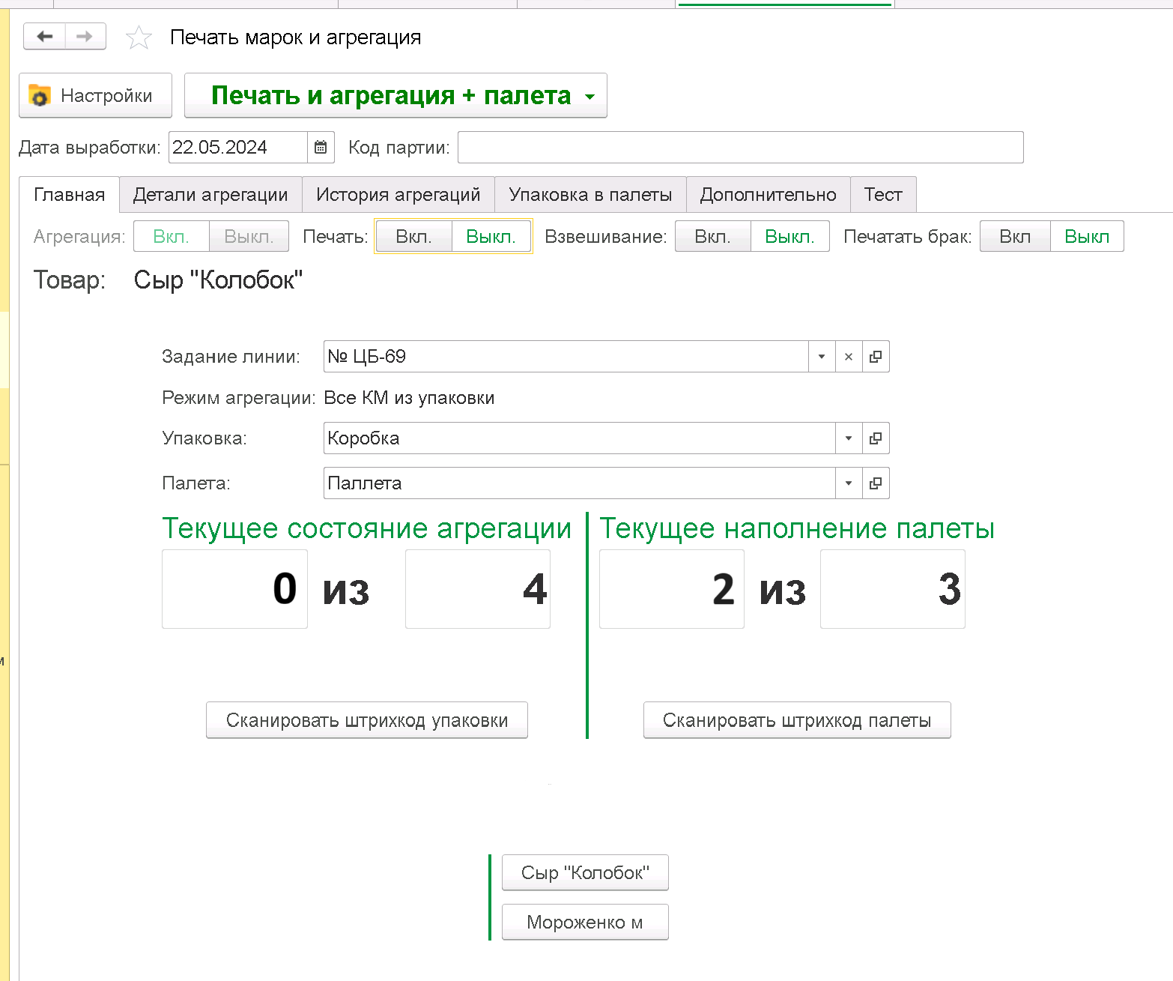
Task: Expand the Палета dropdown arrow
Action: 849,483
